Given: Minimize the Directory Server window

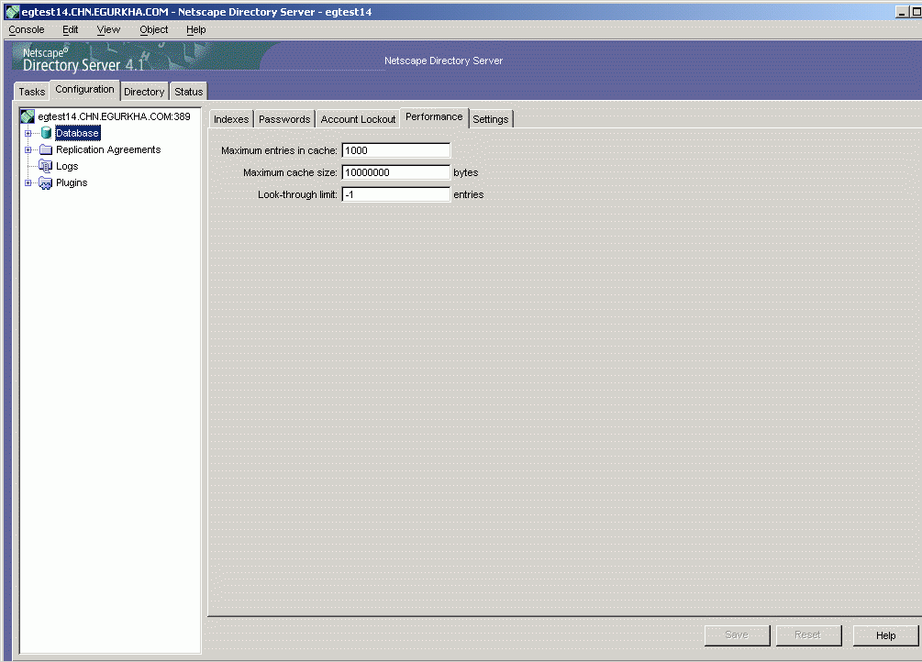Looking at the screenshot, I should [902, 12].
